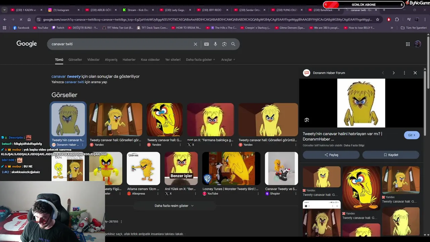Open the Looney Tunes Monster Tweety YouTube thumbnail

pos(231,168)
